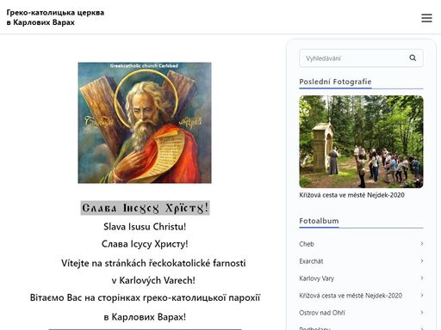This screenshot has height=330, width=441.
Task: Select the text Слава Ісусу Христу!
Action: point(145,244)
